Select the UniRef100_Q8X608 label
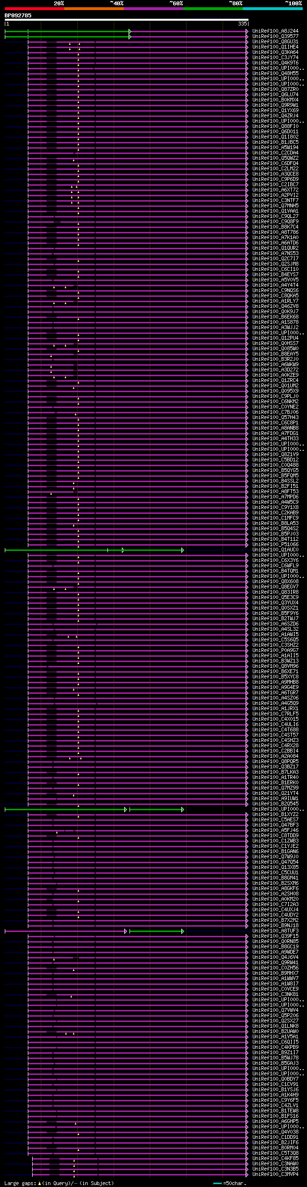Image resolution: width=307 pixels, height=1187 pixels. (275, 582)
